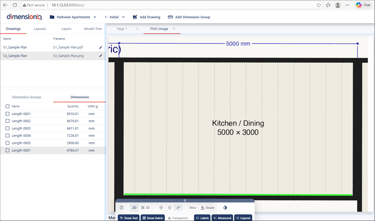Click Add Dimension Group button
The image size is (375, 221).
tap(189, 17)
